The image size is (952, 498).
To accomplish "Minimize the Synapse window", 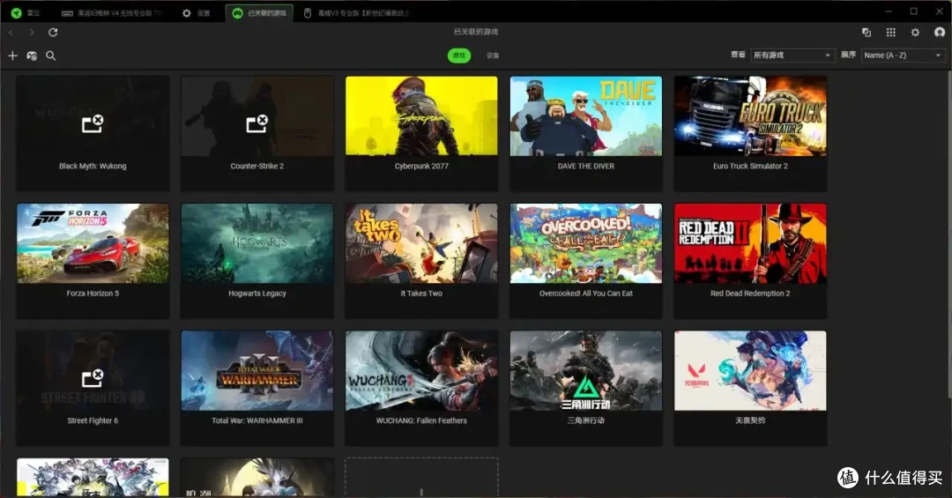I will click(x=889, y=11).
